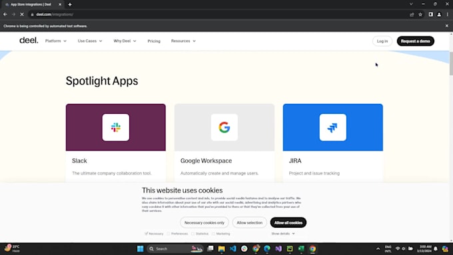Open clock and date in taskbar

(x=424, y=248)
